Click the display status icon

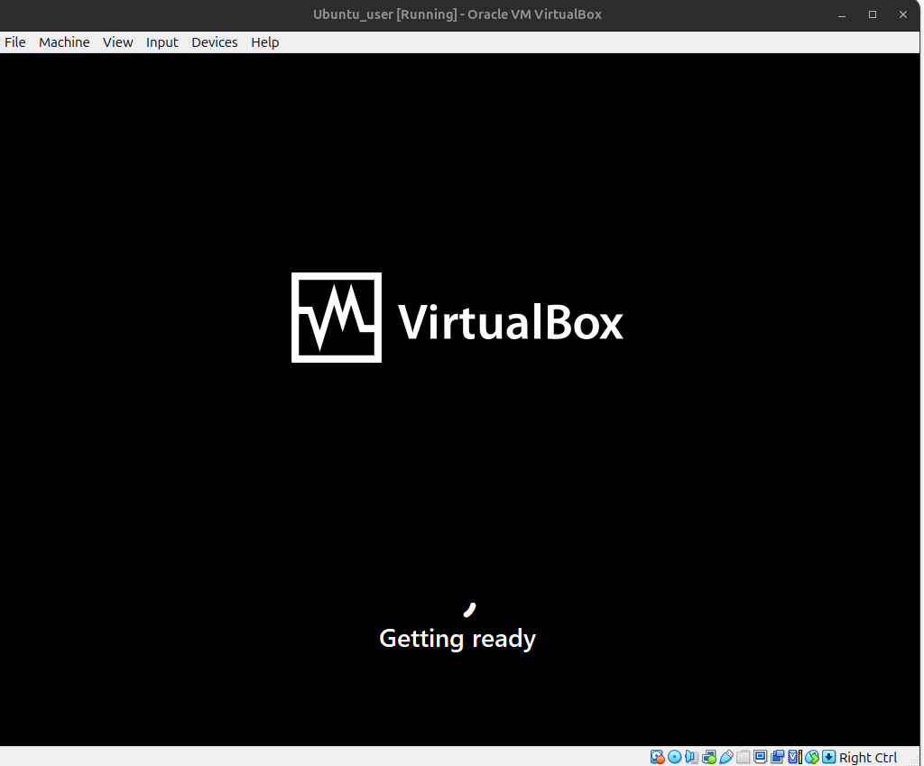760,757
